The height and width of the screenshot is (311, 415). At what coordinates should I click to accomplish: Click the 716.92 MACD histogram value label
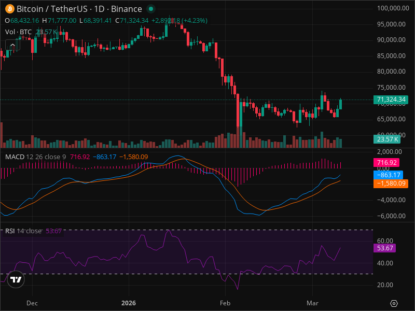pyautogui.click(x=386, y=162)
